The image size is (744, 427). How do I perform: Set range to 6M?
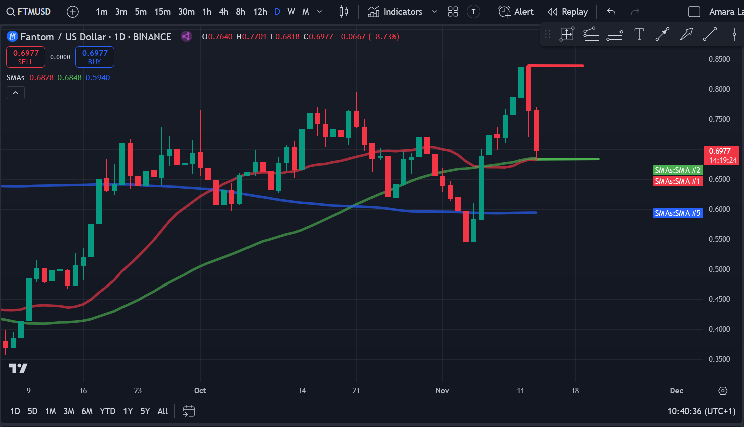click(87, 411)
